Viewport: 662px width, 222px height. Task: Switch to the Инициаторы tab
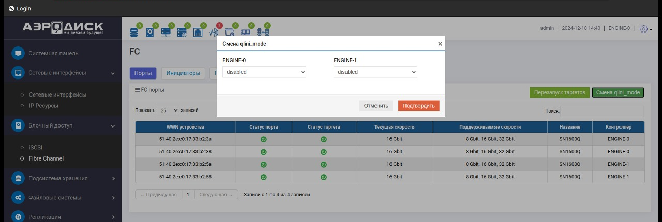click(183, 73)
